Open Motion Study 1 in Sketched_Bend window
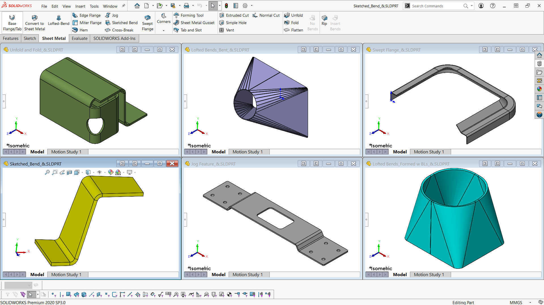Image resolution: width=544 pixels, height=305 pixels. point(66,274)
